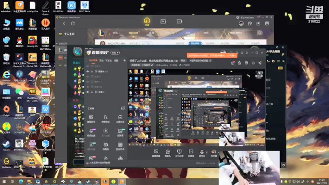Toggle visibility of source 摄像头 13
This screenshot has height=185, width=329.
88,72
